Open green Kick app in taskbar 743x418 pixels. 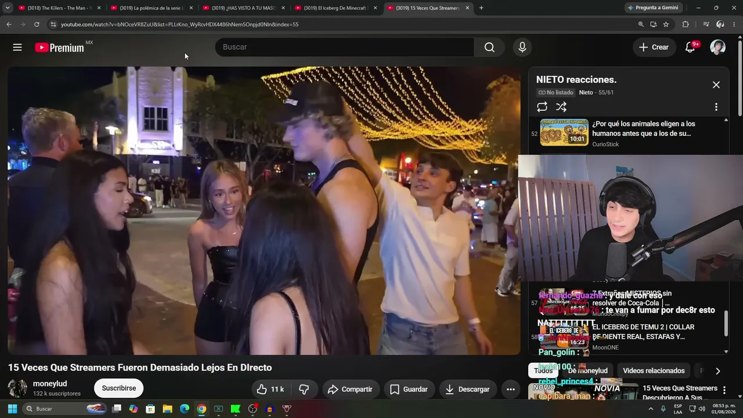click(236, 409)
